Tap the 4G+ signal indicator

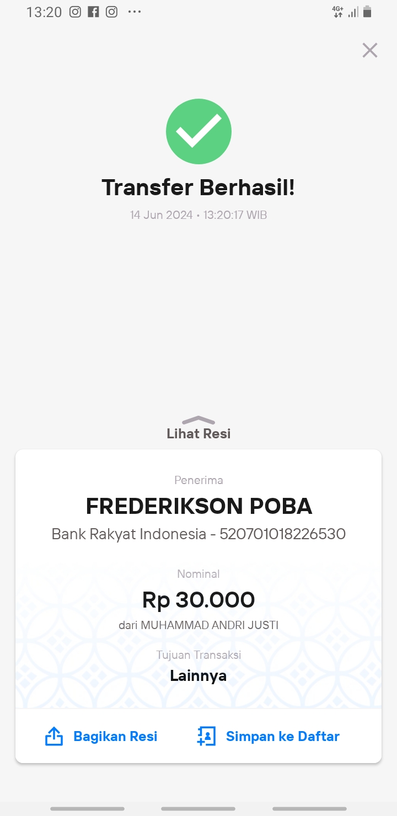point(338,12)
